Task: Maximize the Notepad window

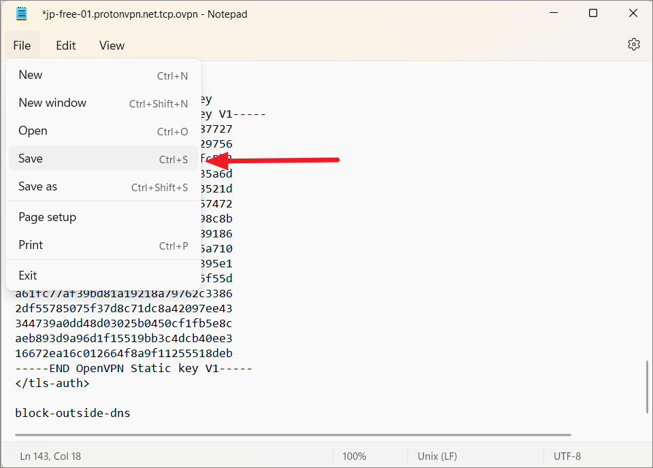Action: pos(592,14)
